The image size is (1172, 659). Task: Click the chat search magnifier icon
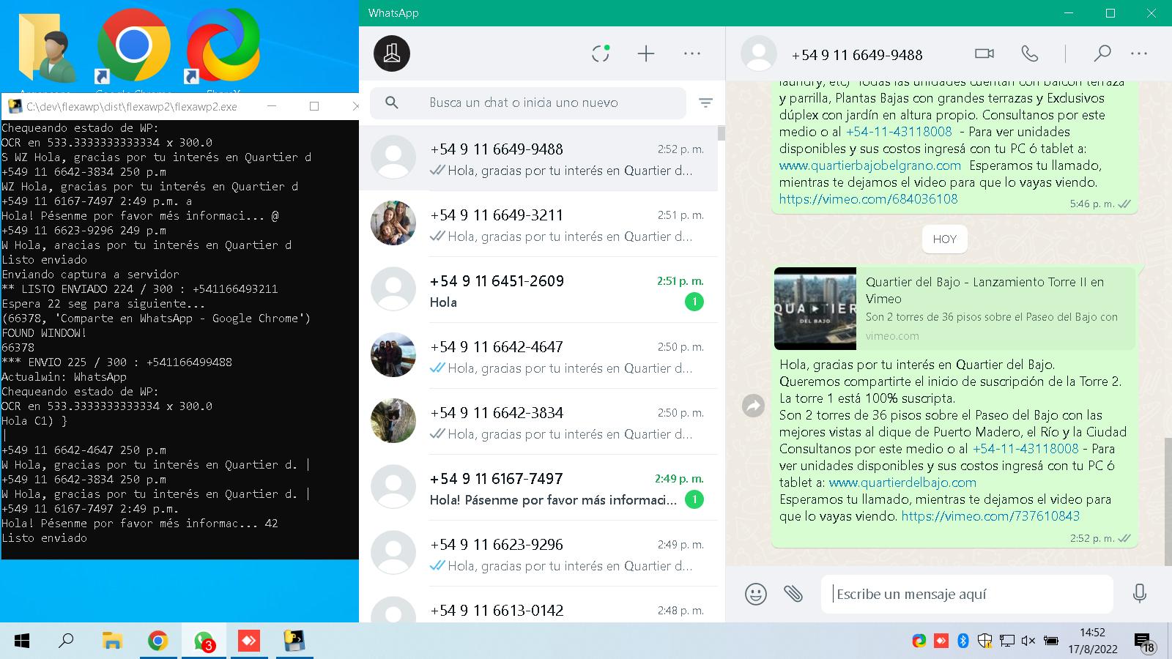coord(392,103)
